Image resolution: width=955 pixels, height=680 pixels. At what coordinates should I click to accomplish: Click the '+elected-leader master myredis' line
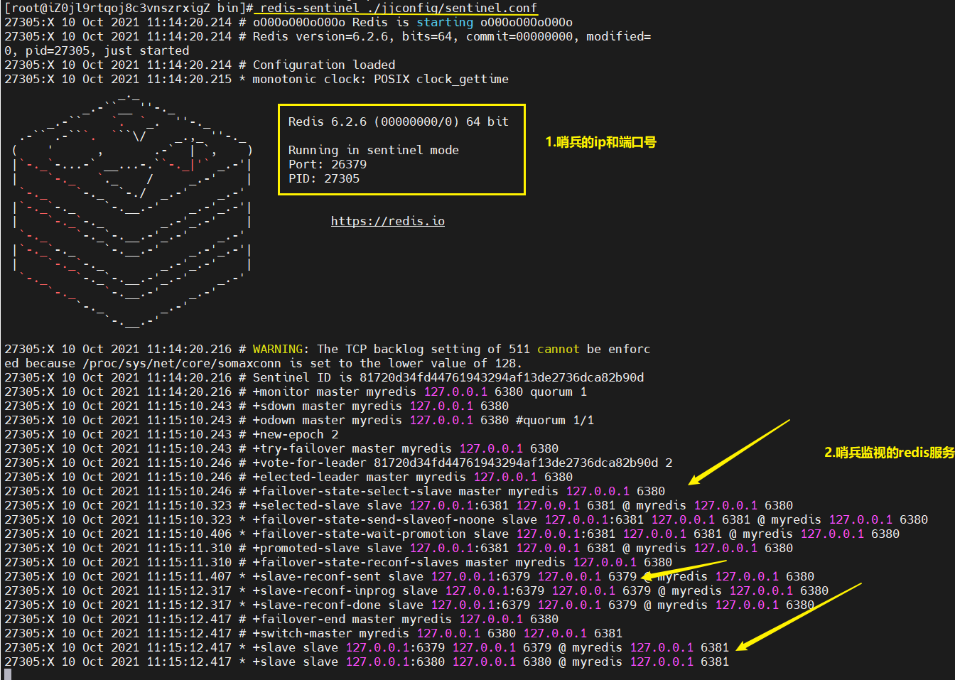point(288,477)
